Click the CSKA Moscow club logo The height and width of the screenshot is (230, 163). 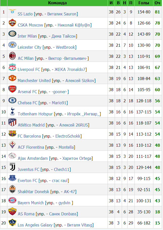[x=12, y=22]
